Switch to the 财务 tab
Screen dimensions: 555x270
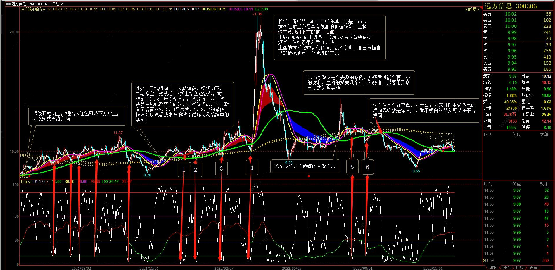520,267
